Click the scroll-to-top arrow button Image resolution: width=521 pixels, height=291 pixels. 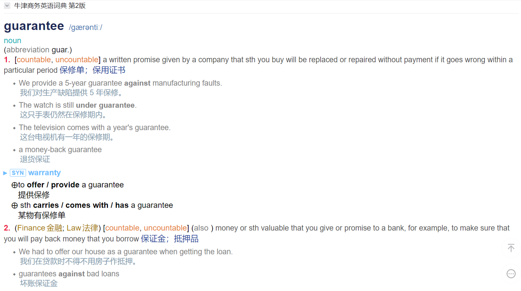coord(511,248)
